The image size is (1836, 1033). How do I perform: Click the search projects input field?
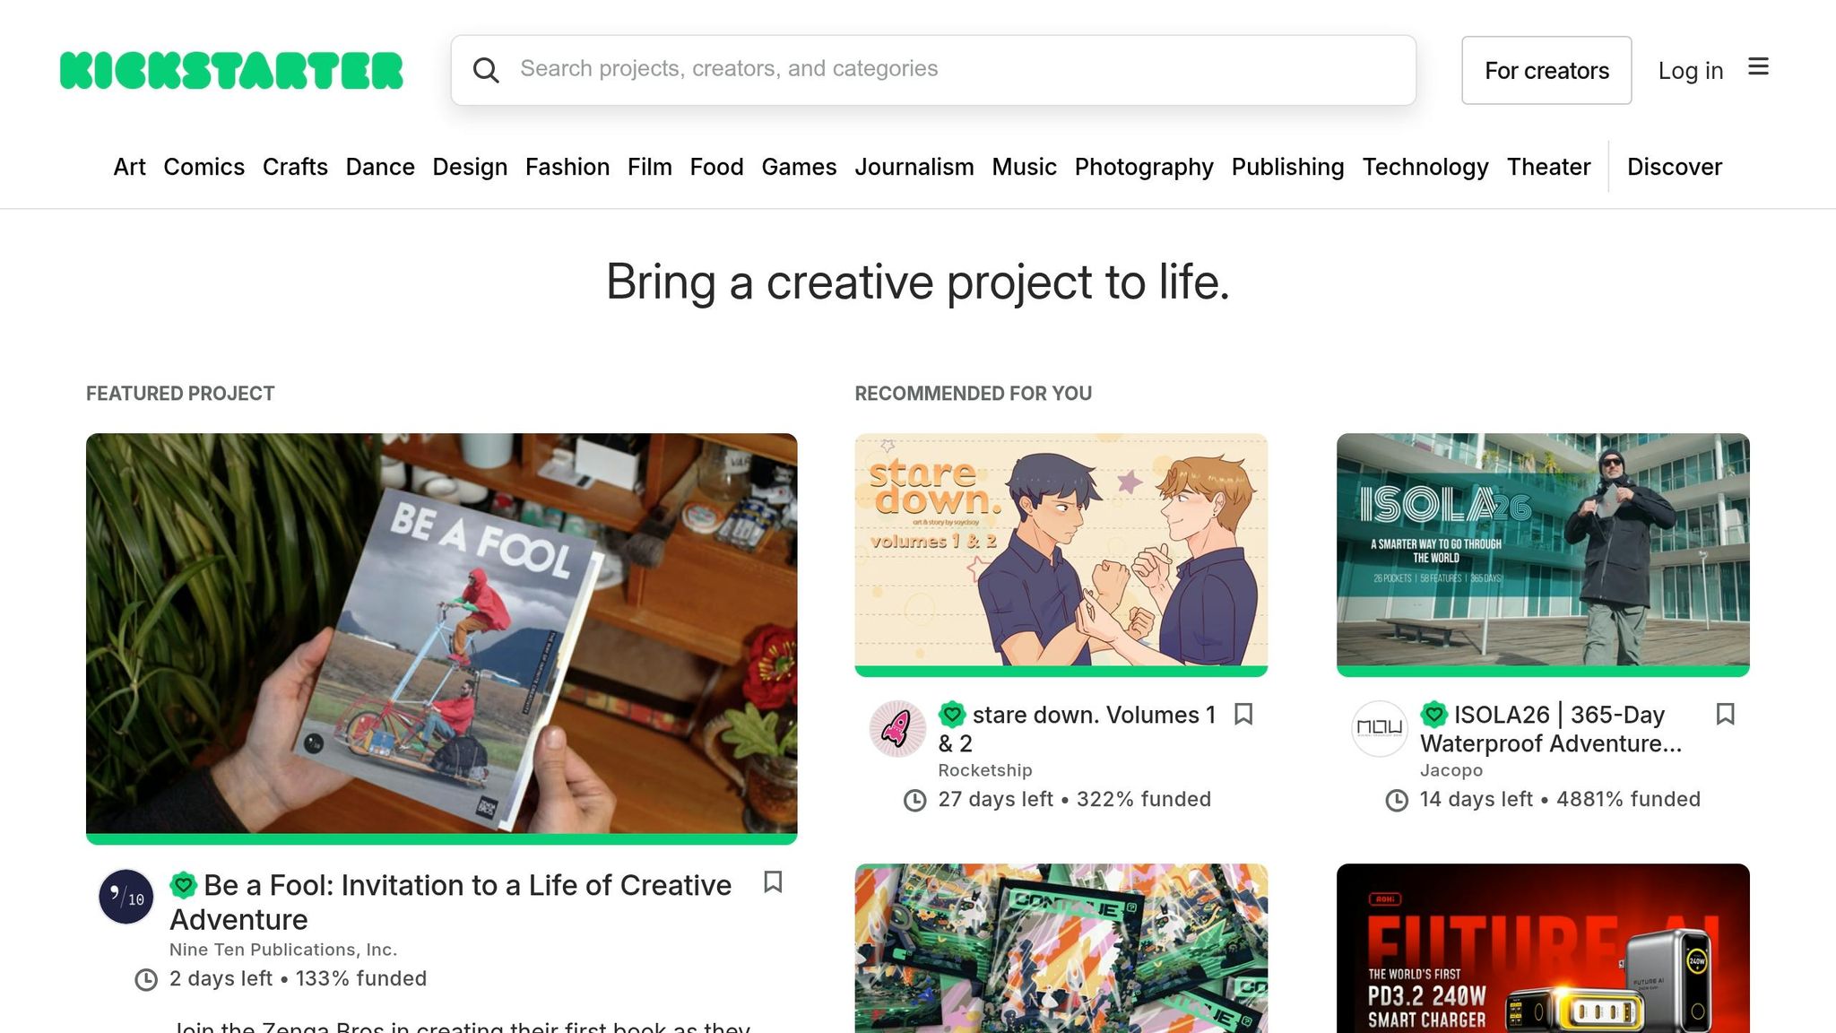click(x=932, y=70)
